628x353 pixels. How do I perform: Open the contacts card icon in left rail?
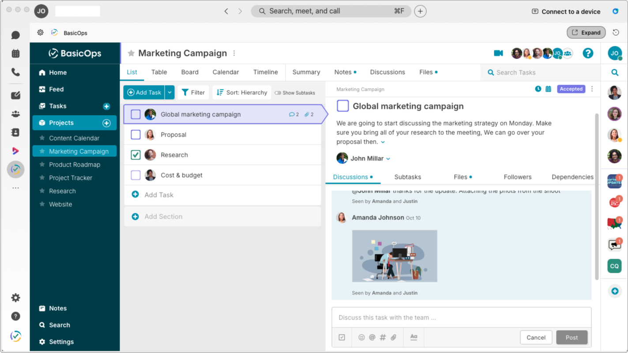[15, 132]
